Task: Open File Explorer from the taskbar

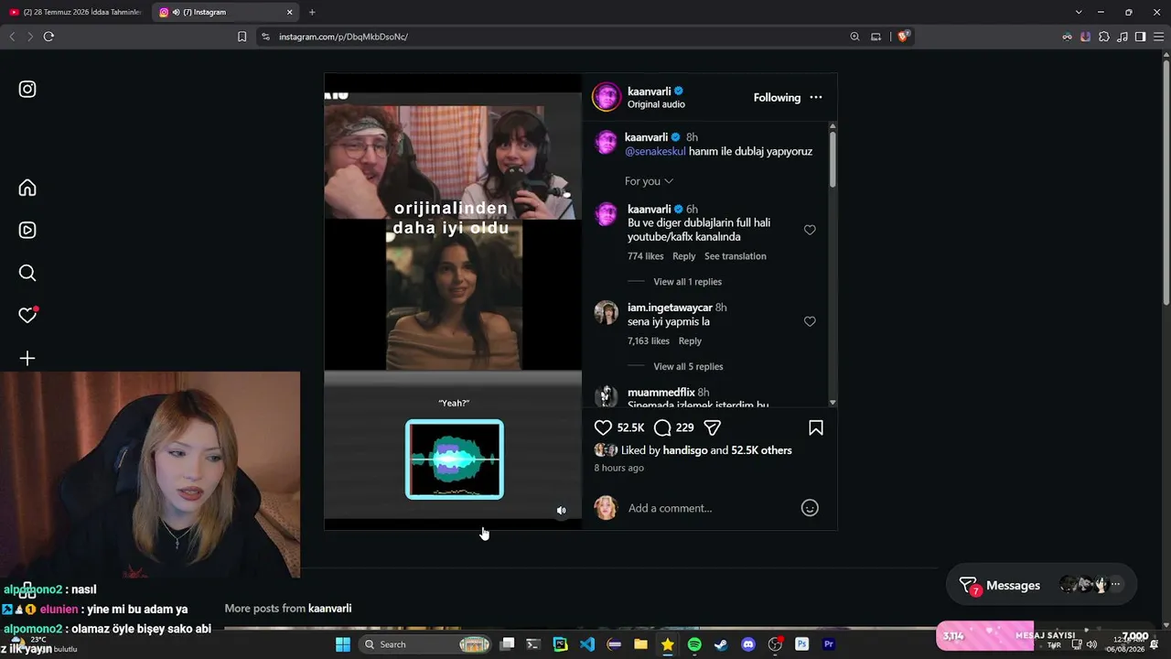Action: pyautogui.click(x=640, y=644)
